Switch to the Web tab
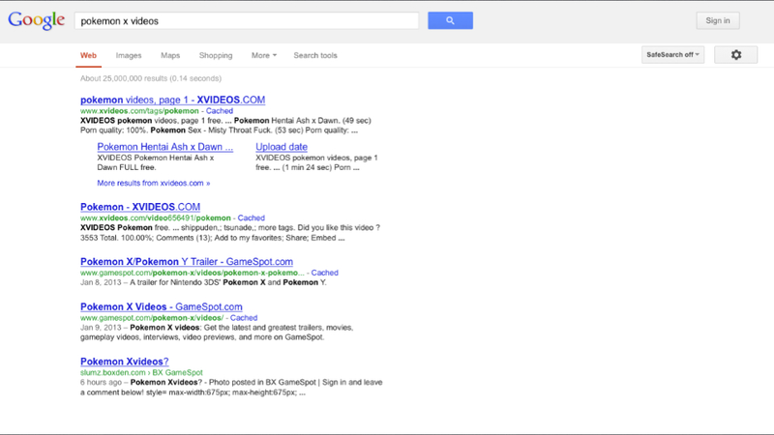The height and width of the screenshot is (435, 774). pyautogui.click(x=88, y=55)
